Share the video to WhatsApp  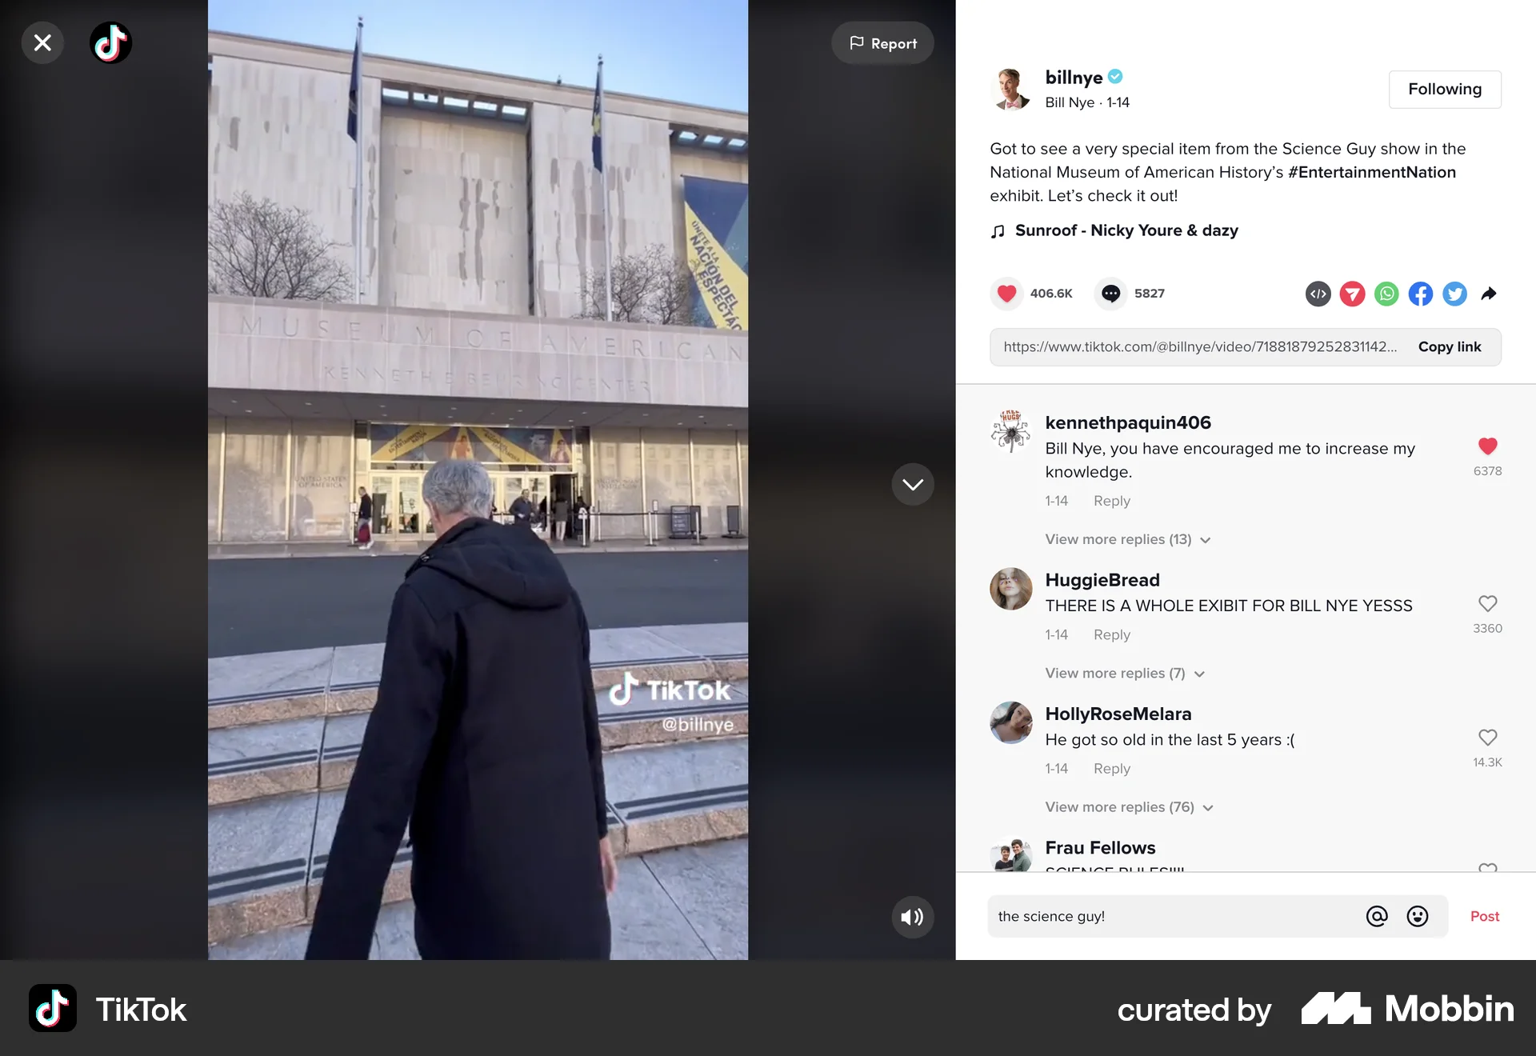pyautogui.click(x=1386, y=294)
